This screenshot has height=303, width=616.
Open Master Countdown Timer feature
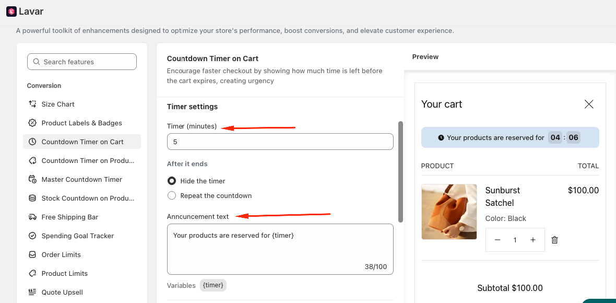[82, 180]
